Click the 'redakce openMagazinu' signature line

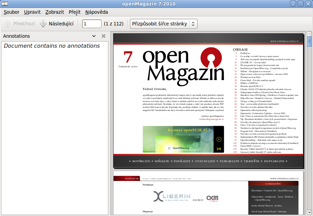[x=213, y=116]
